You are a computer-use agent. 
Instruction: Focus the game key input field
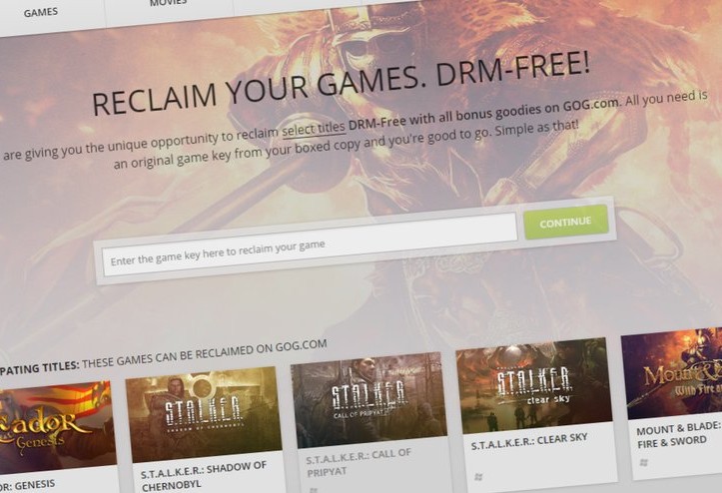click(310, 246)
